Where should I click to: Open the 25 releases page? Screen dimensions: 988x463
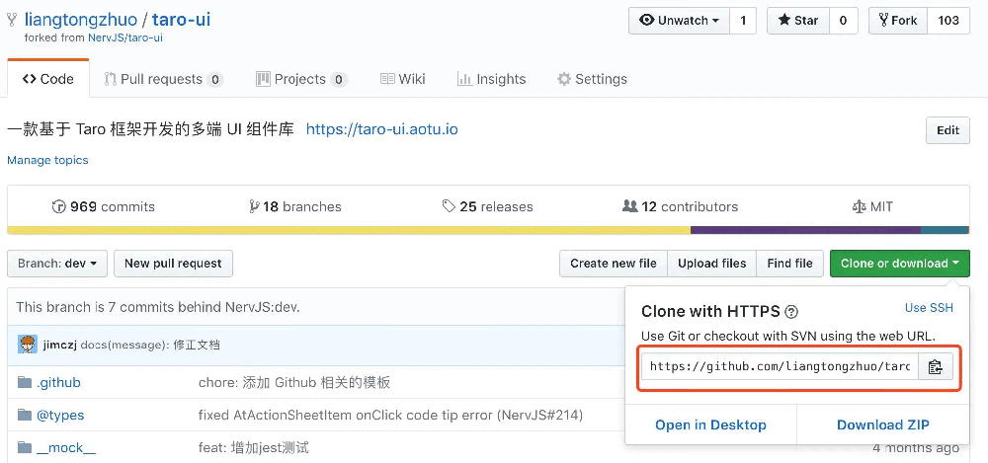click(x=488, y=206)
